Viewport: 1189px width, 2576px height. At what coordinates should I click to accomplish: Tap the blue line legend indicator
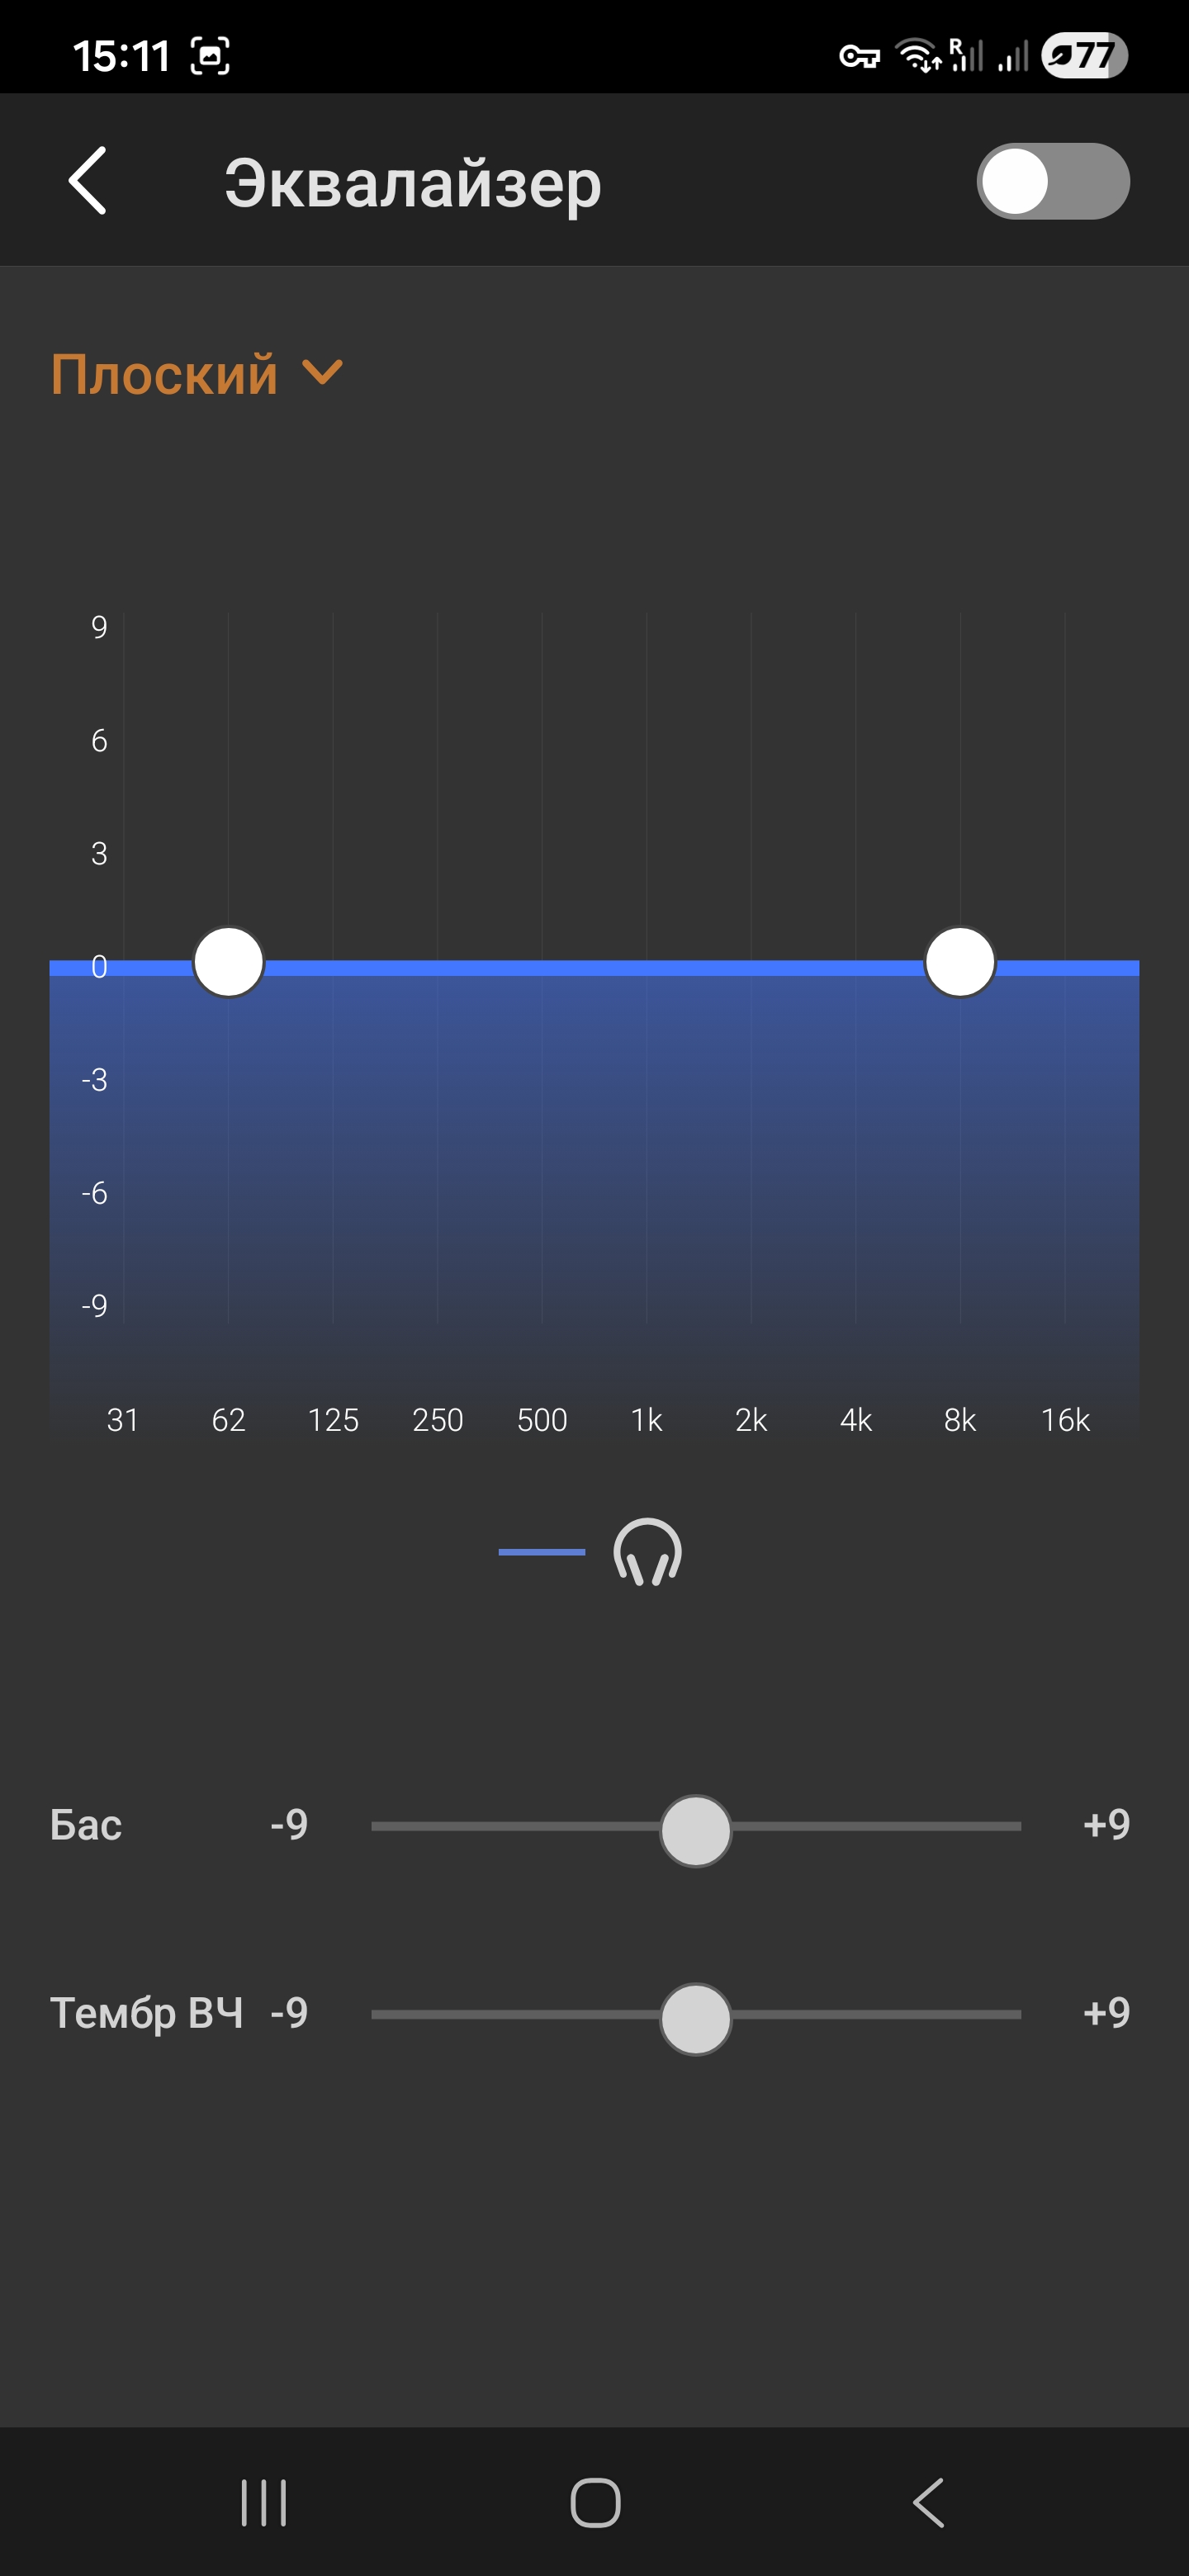coord(542,1552)
